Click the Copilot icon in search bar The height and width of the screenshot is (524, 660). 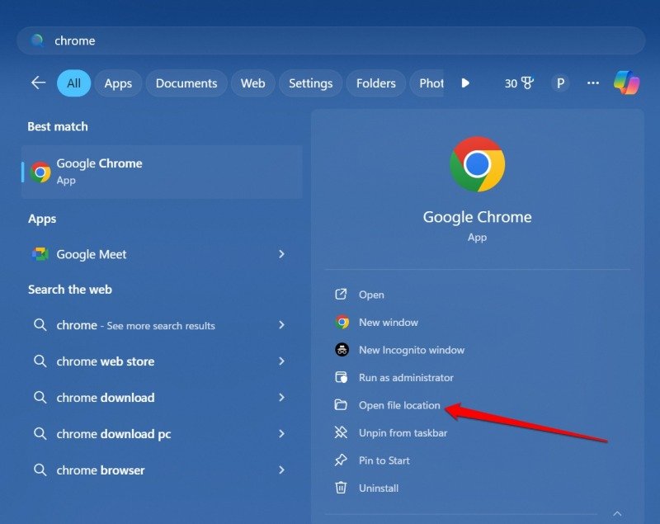coord(627,83)
